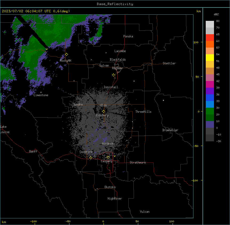This screenshot has height=225, width=230.
Task: Select the Okotoks town label
Action: [110, 187]
